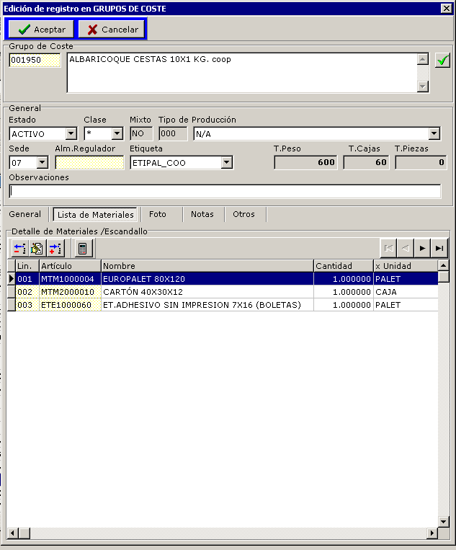Open the calculator icon in materials toolbar

(x=82, y=249)
